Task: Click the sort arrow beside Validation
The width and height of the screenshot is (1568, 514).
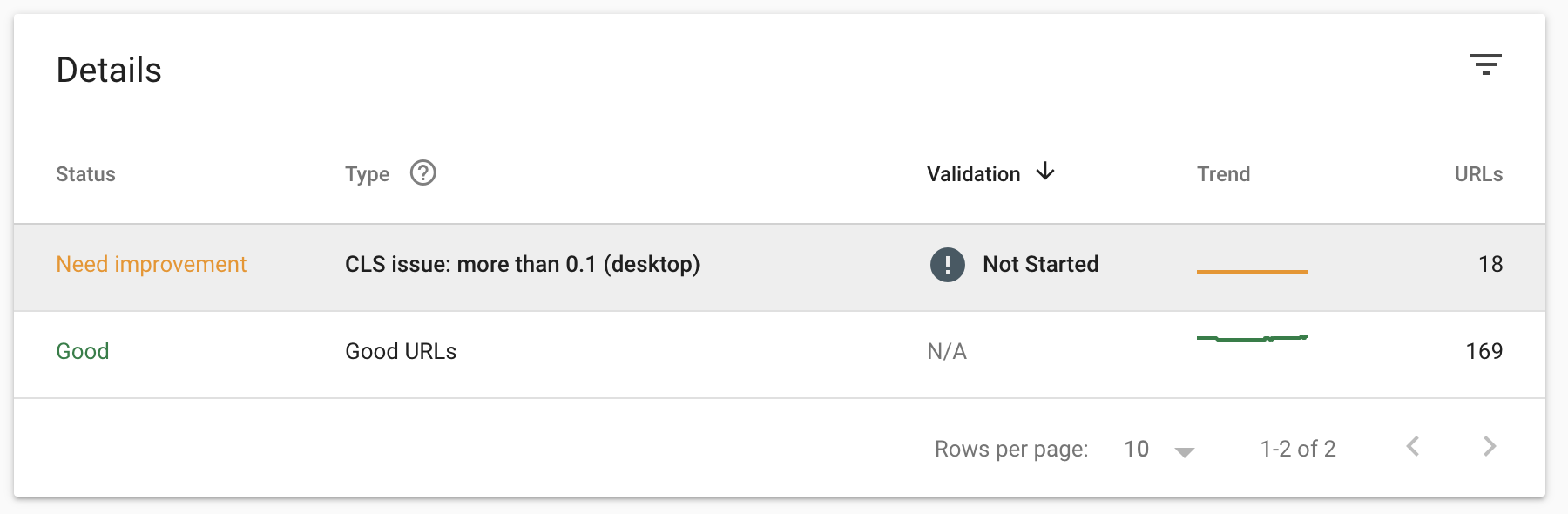Action: pos(1044,173)
